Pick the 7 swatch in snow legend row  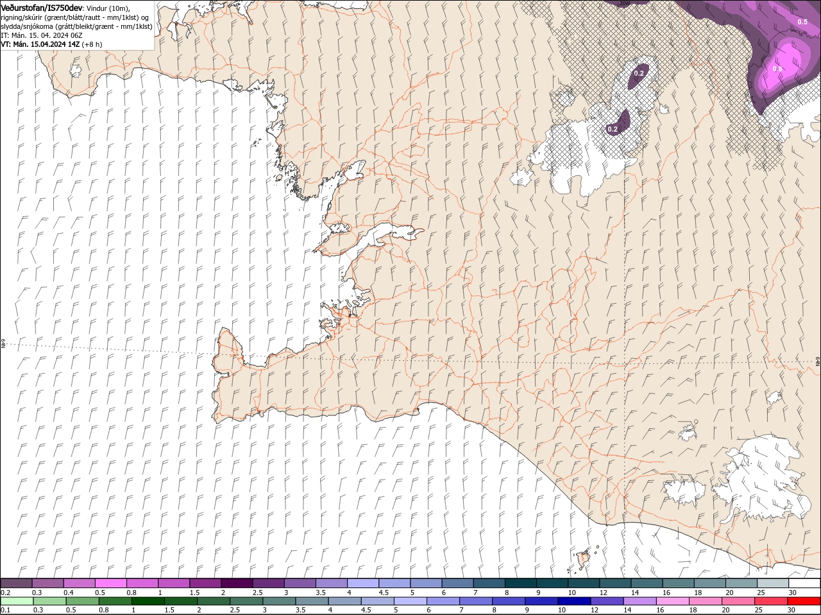[489, 583]
